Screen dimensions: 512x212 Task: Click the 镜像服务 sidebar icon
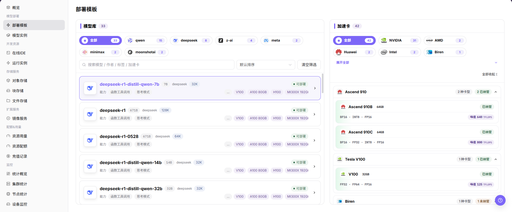click(8, 118)
